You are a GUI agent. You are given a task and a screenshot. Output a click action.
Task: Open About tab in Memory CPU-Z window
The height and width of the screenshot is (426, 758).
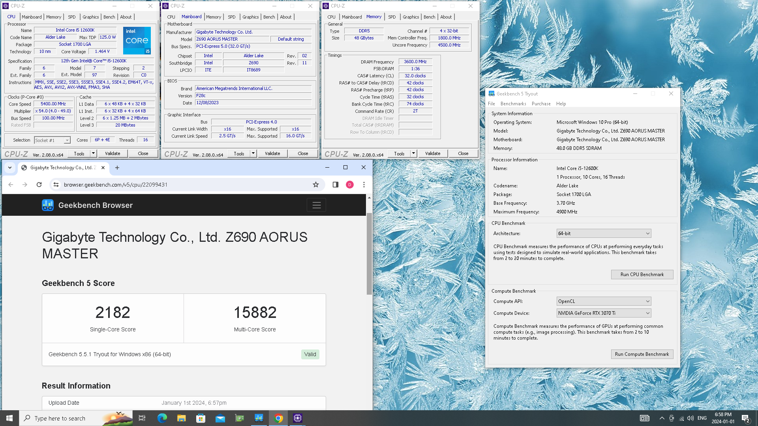point(446,17)
